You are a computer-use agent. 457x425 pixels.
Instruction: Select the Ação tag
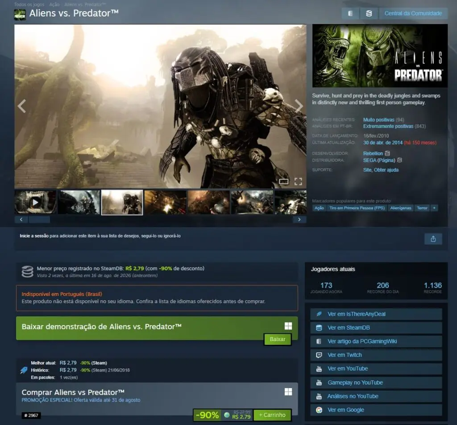coord(319,208)
